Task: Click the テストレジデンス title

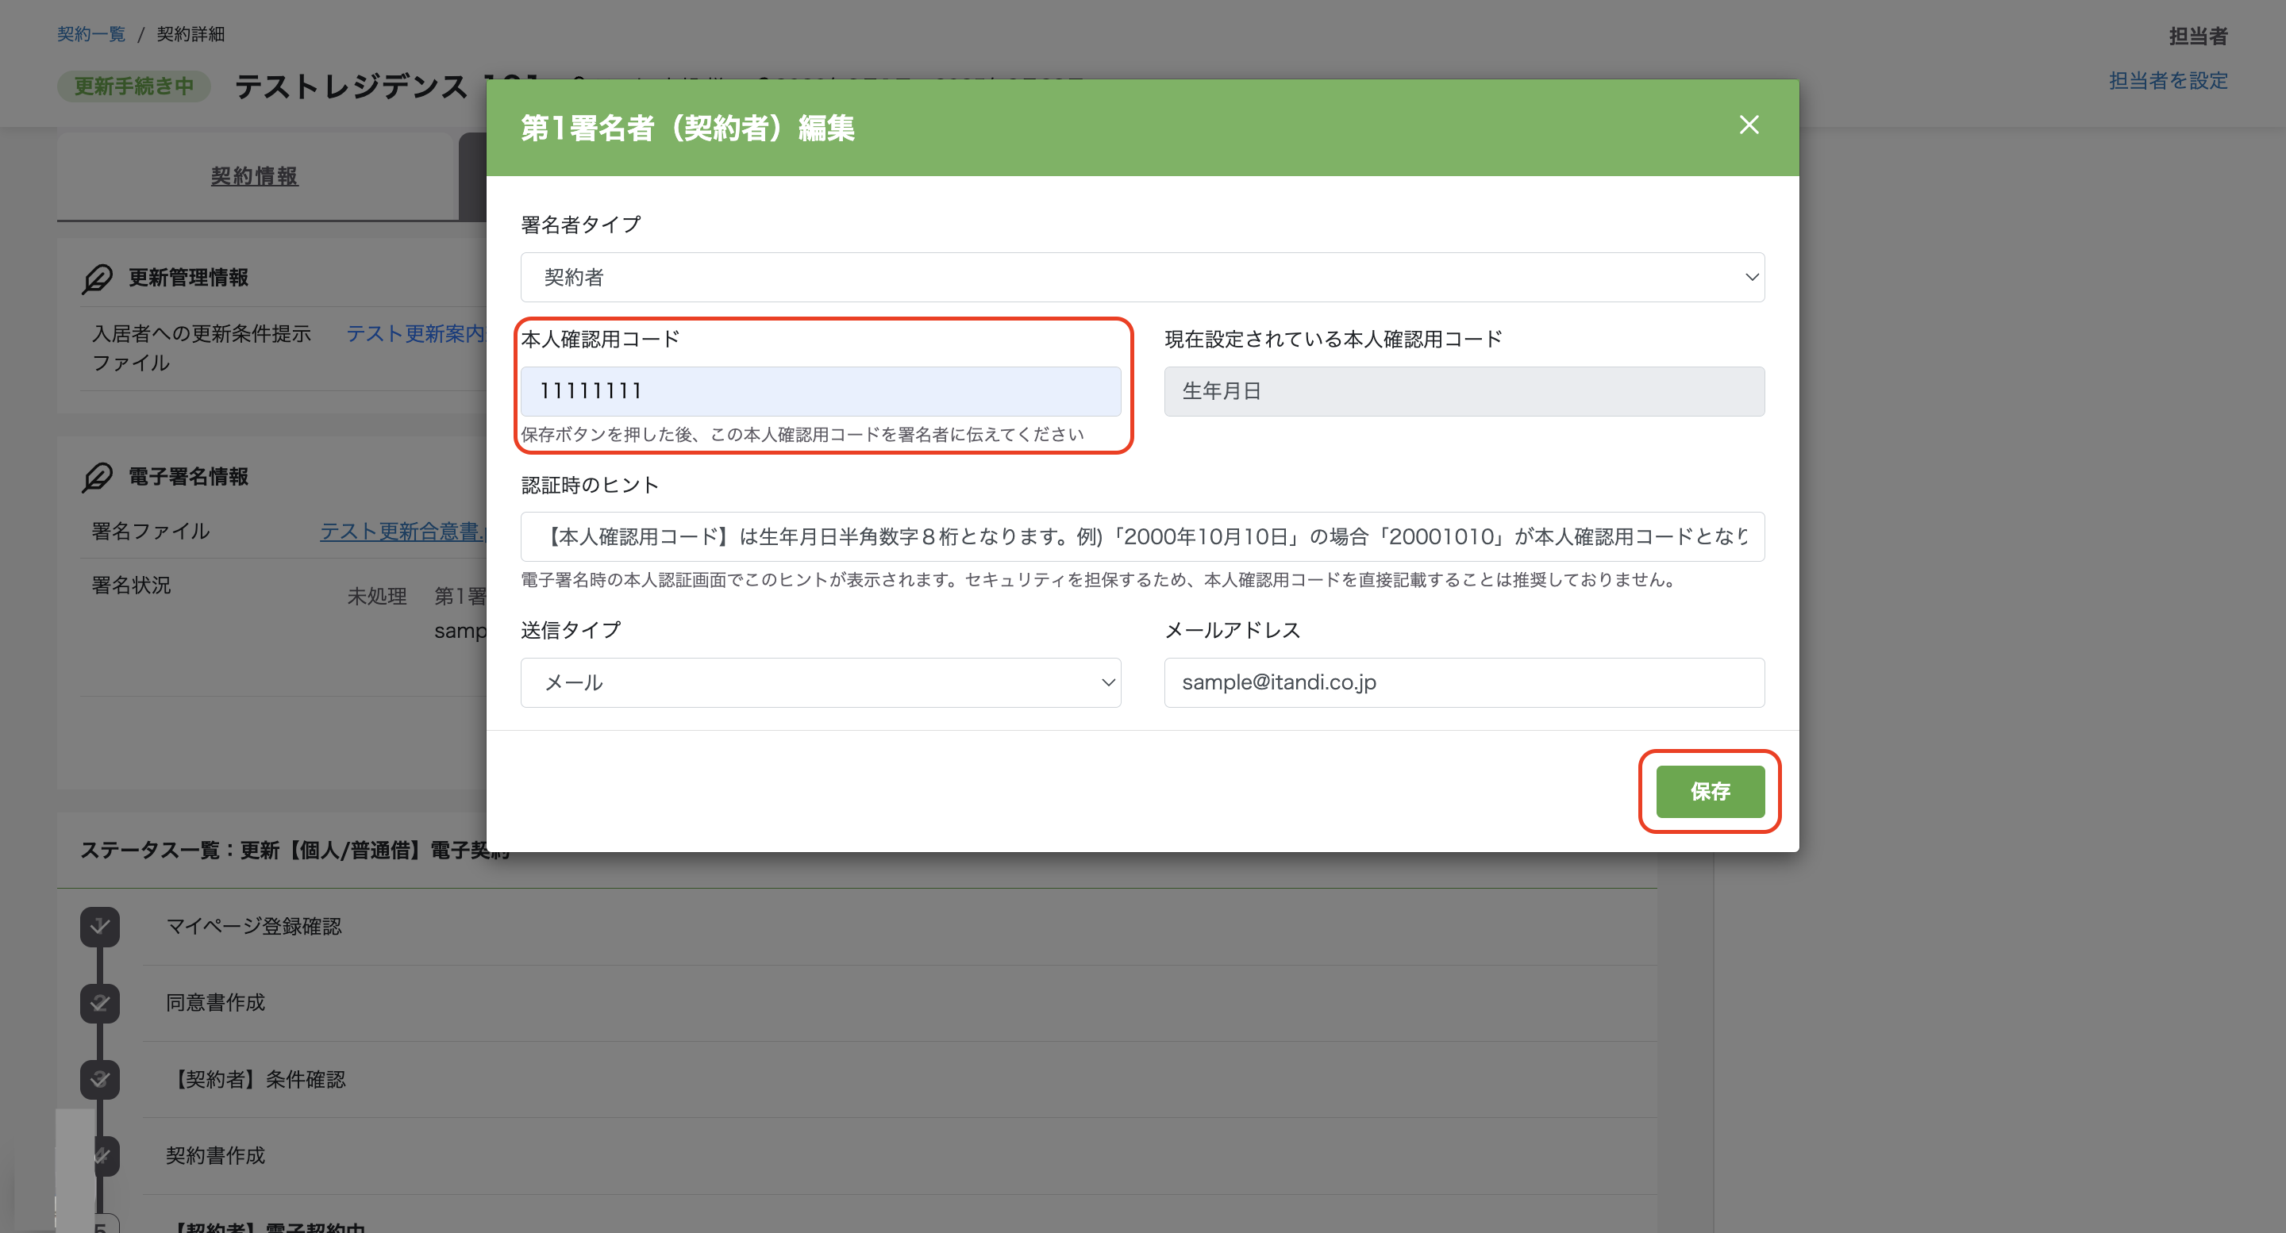Action: coord(351,86)
